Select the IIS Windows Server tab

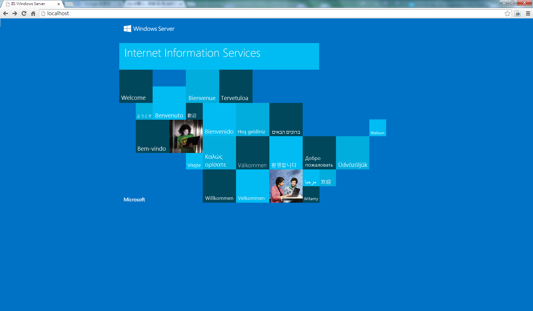click(x=32, y=4)
